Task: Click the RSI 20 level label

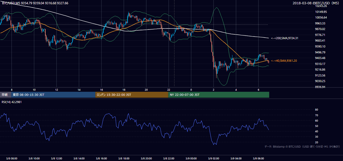Action: coord(316,142)
